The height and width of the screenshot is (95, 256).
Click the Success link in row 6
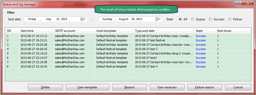(x=201, y=58)
